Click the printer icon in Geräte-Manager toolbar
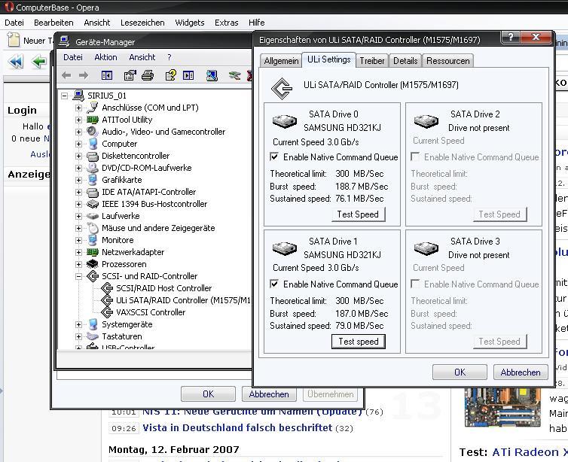The image size is (568, 462). pos(148,75)
